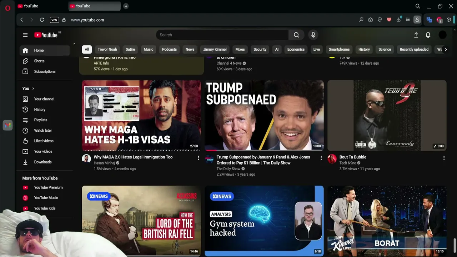Open a new browser tab
This screenshot has height=257, width=457.
tap(126, 6)
